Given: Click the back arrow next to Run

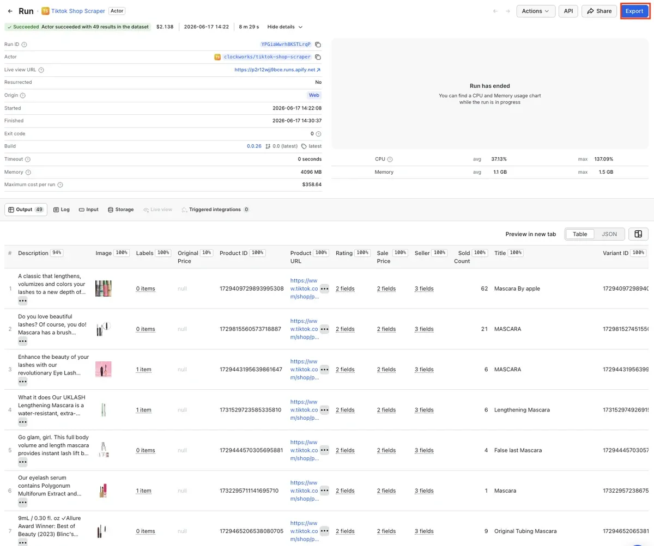Looking at the screenshot, I should 10,11.
